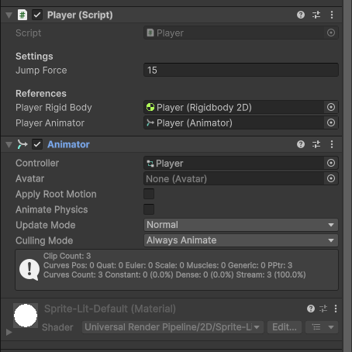Click the Animator icon in Player Animator field
This screenshot has height=352, width=352.
[150, 123]
